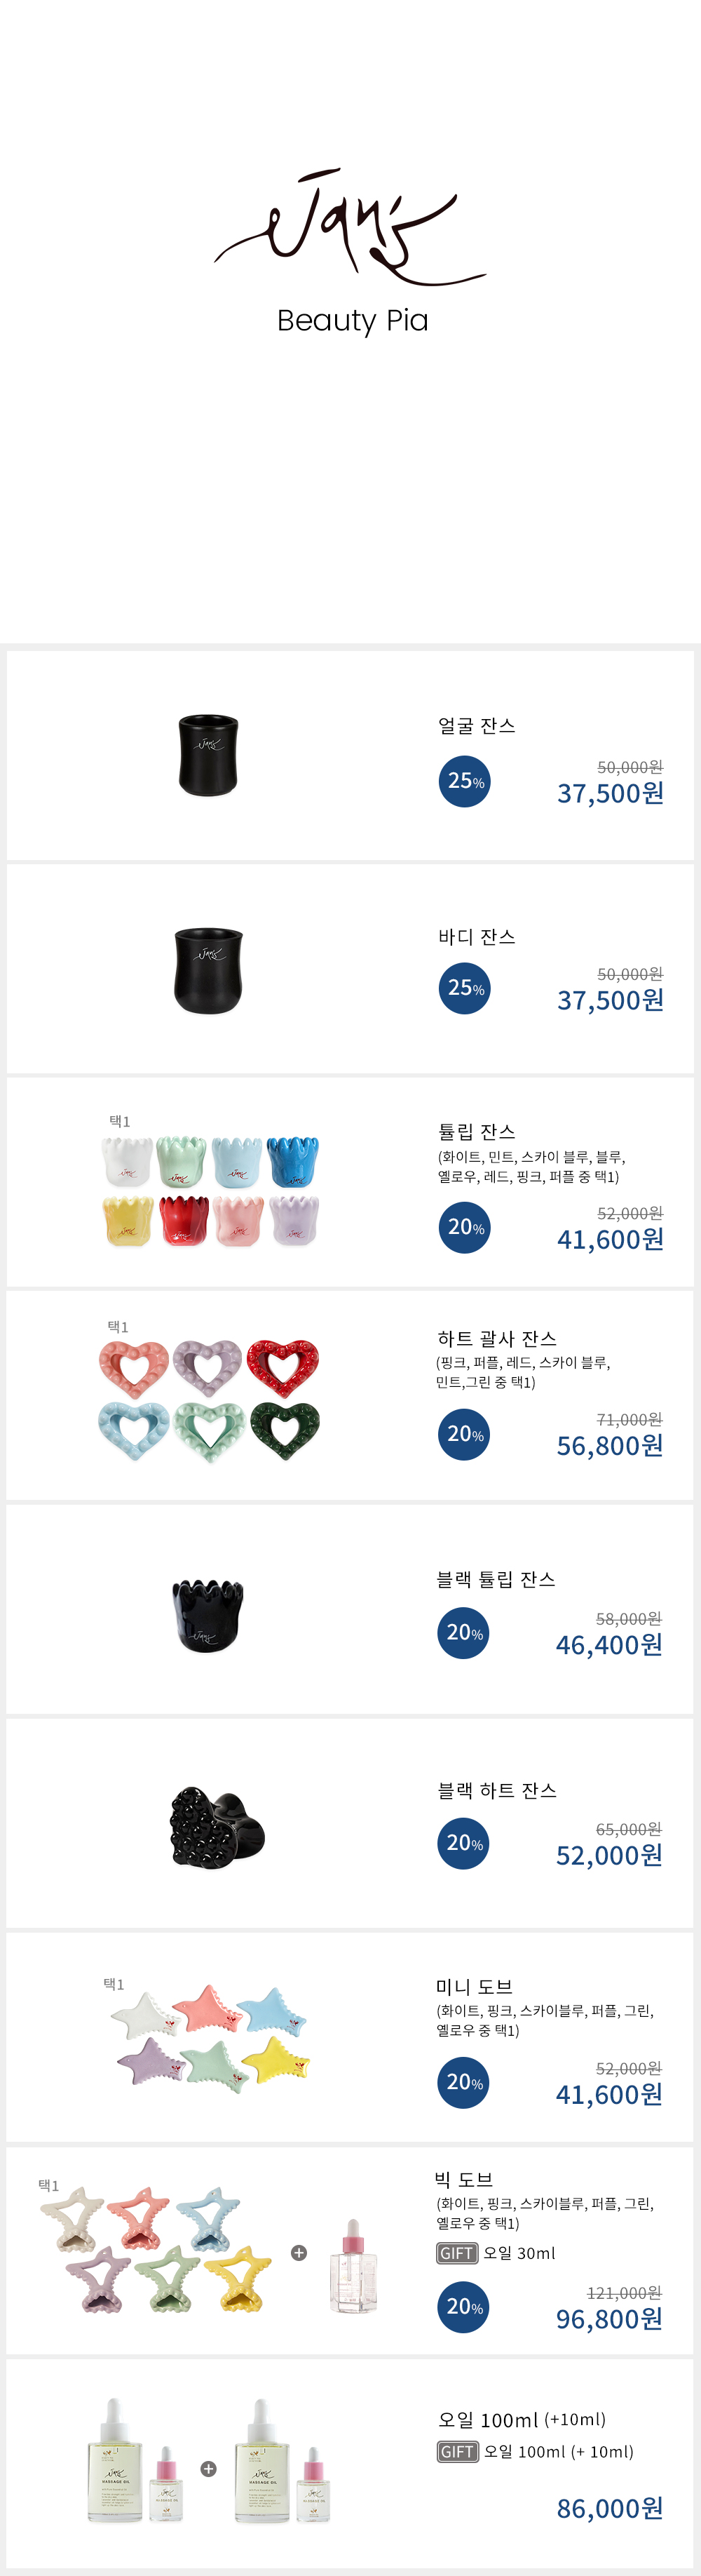
Task: Click the 미니 도브 product title
Action: pos(475,1986)
